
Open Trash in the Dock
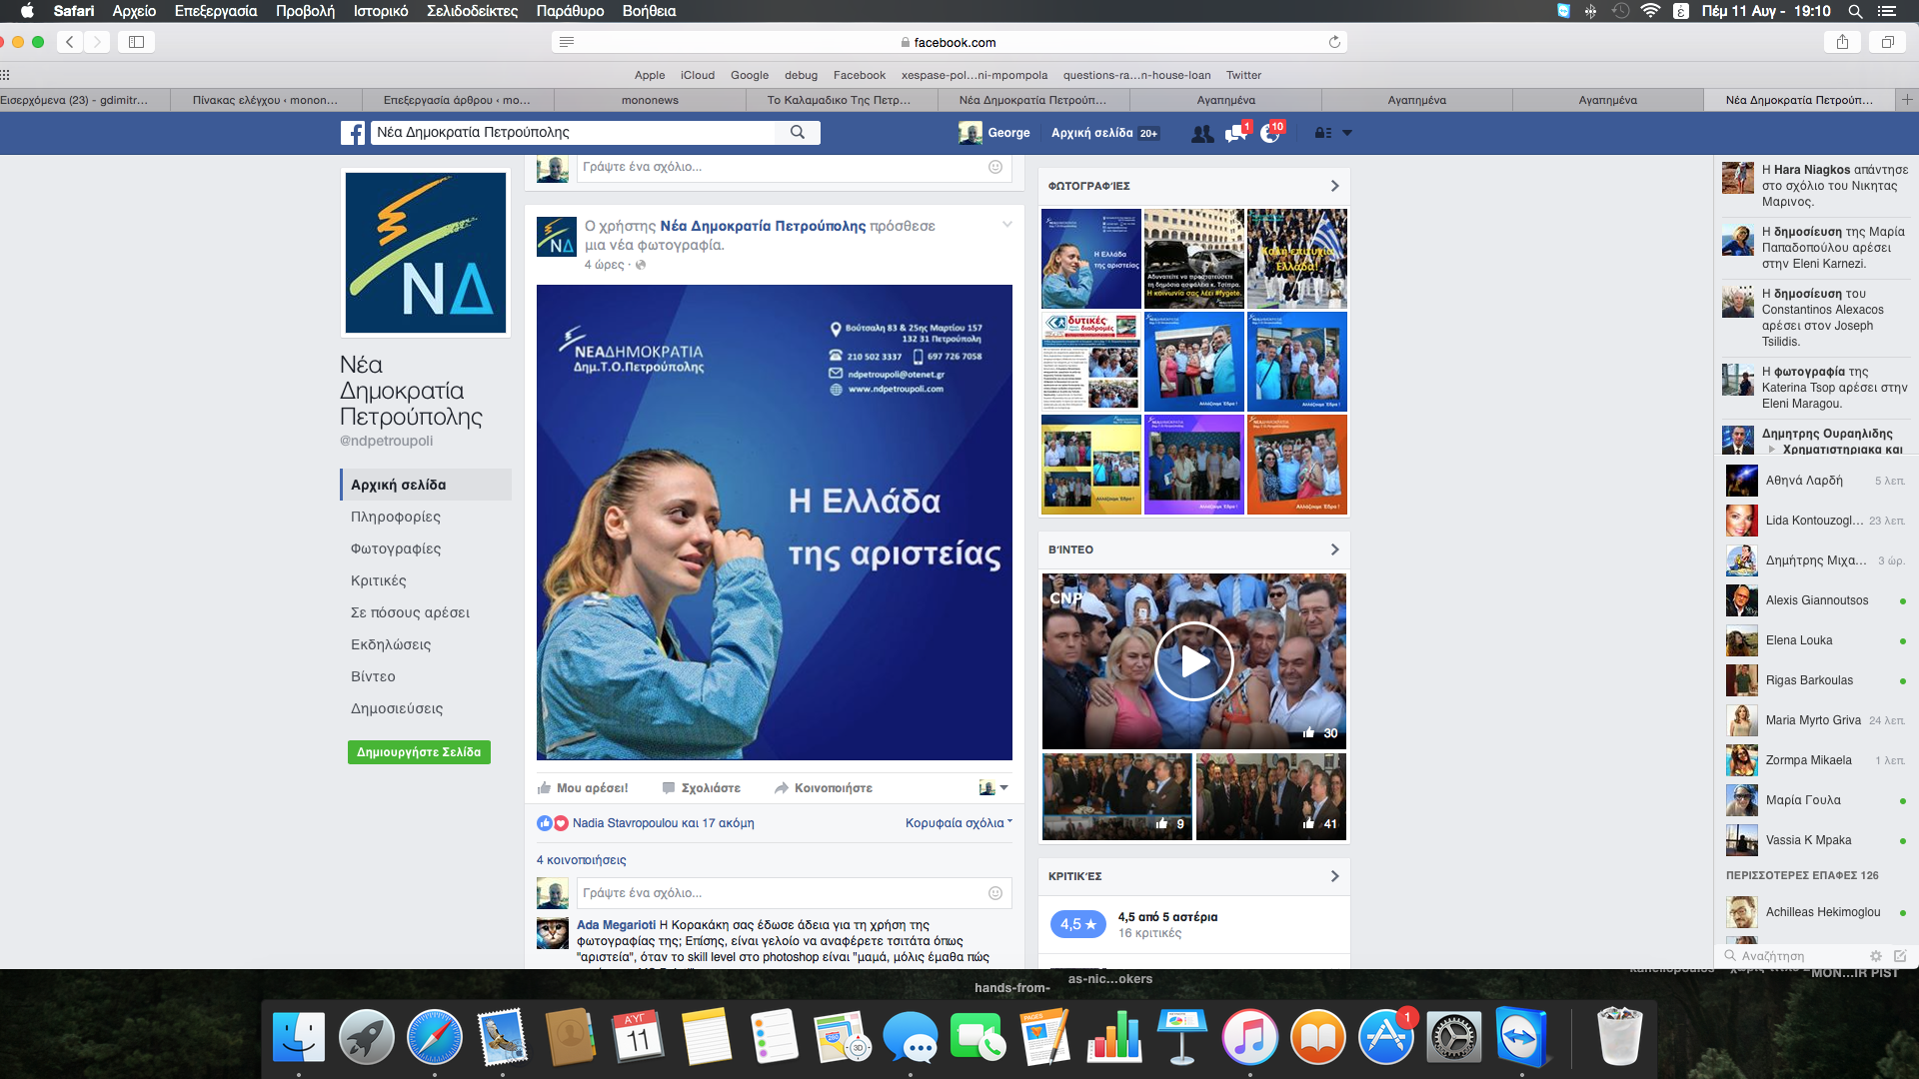[1619, 1037]
